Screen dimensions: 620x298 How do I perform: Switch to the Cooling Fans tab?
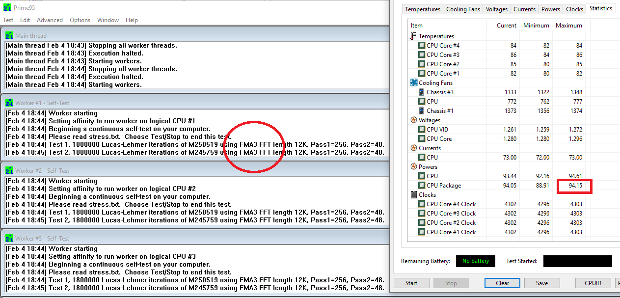point(463,9)
